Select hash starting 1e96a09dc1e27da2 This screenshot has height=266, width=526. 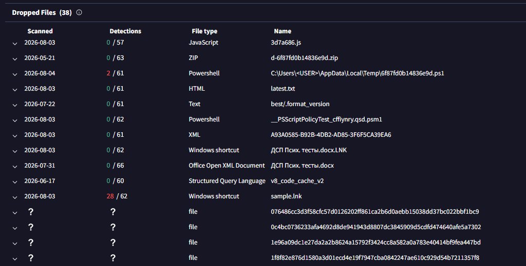[x=375, y=242]
